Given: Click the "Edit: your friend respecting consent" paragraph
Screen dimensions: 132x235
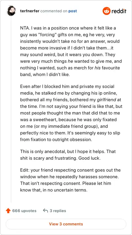Looking at the screenshot, I should click(70, 180).
